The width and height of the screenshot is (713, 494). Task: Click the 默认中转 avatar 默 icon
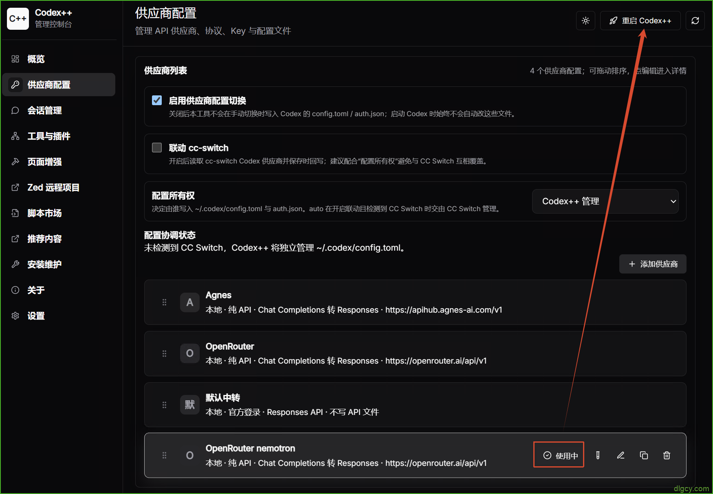pyautogui.click(x=190, y=405)
